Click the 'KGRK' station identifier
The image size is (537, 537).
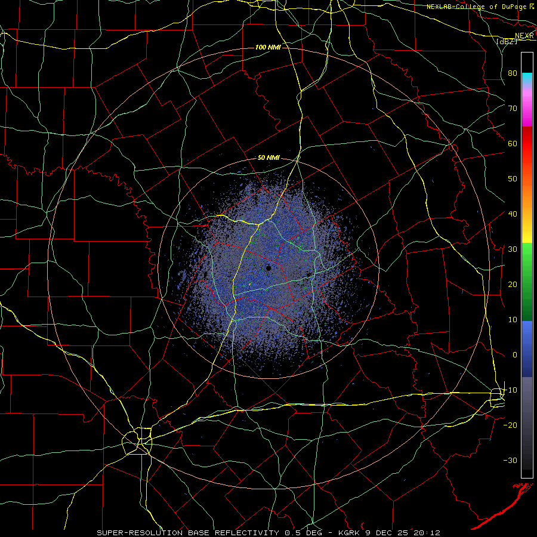click(x=349, y=533)
